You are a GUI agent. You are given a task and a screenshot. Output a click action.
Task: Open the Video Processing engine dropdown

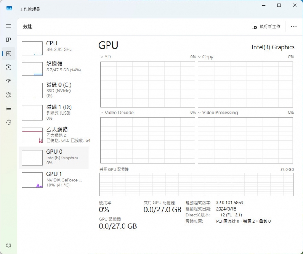pos(199,113)
